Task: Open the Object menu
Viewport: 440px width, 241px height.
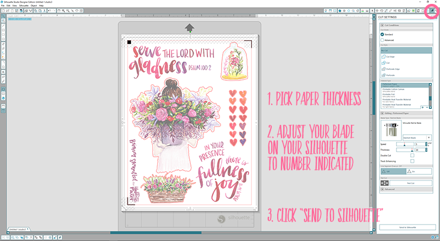Action: (x=34, y=6)
